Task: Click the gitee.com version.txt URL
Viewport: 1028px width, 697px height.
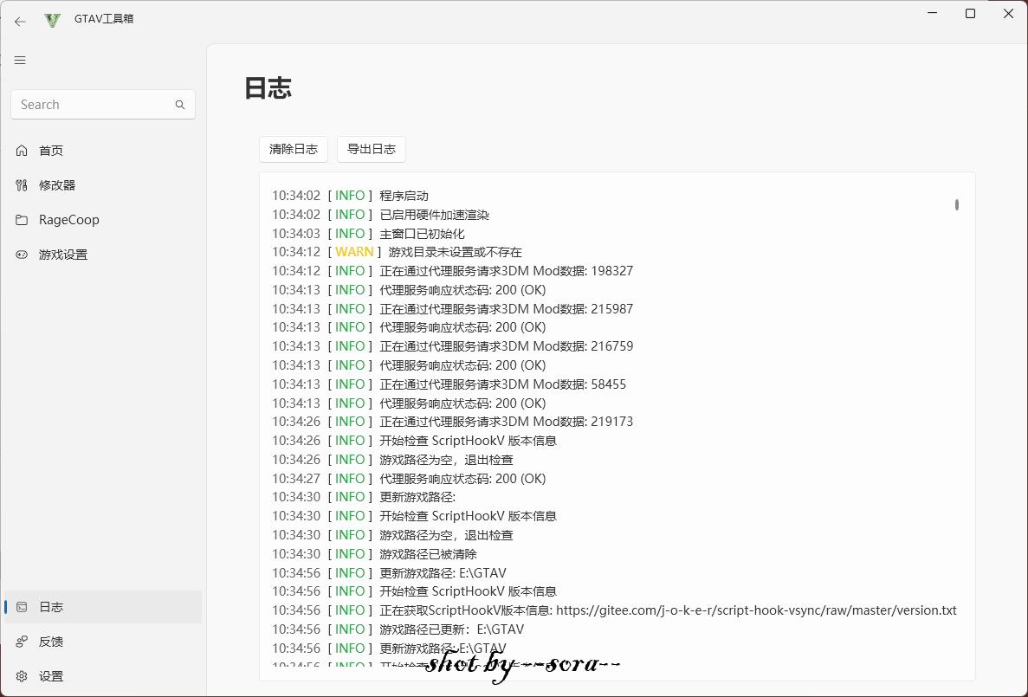Action: tap(757, 610)
